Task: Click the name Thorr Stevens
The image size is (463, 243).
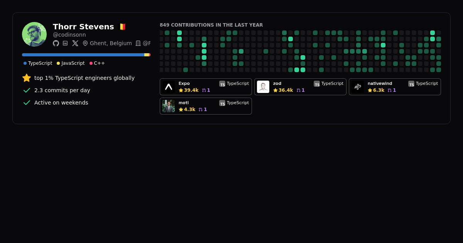Action: click(83, 27)
